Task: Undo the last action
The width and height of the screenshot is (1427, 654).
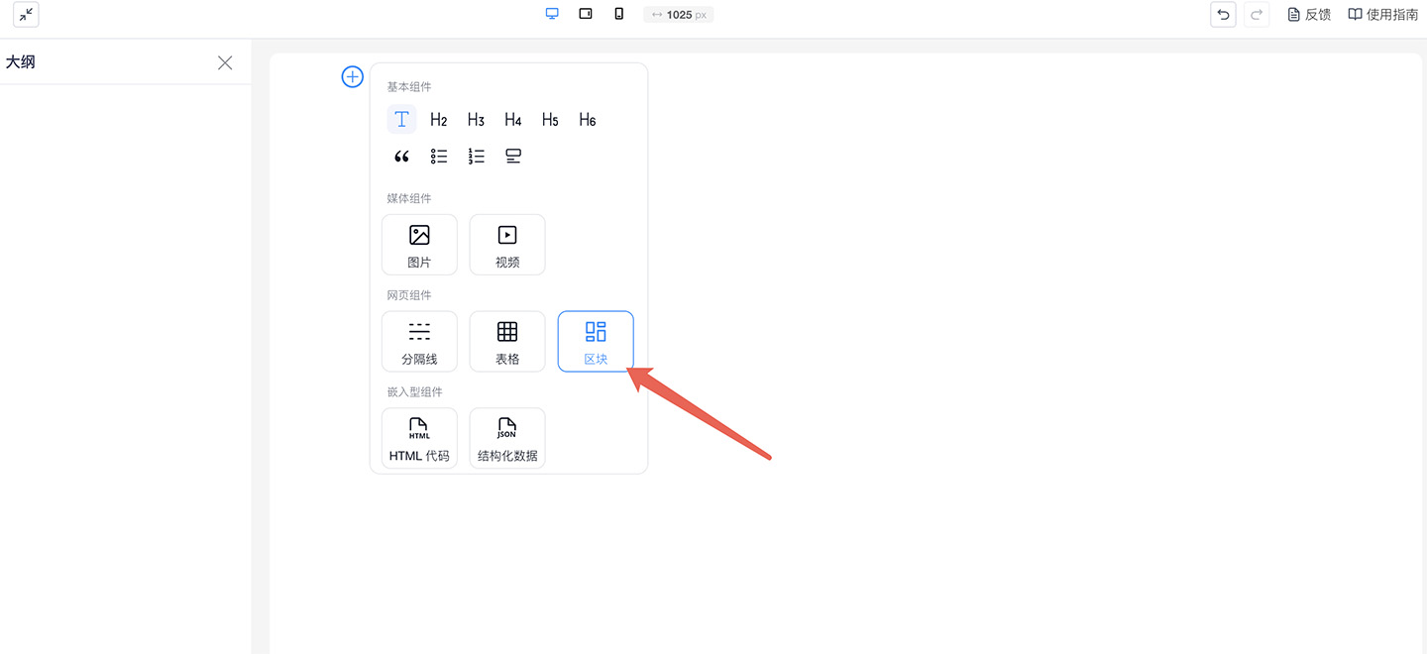Action: coord(1224,14)
